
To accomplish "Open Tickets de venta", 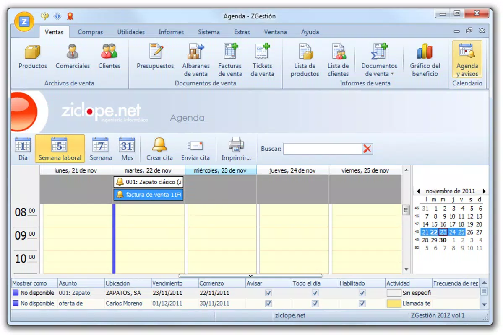I will click(262, 60).
